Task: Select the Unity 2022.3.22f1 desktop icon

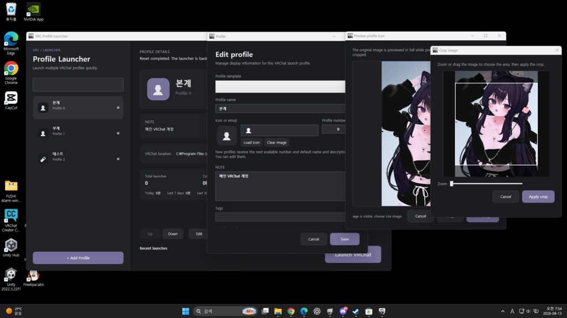Action: click(11, 279)
